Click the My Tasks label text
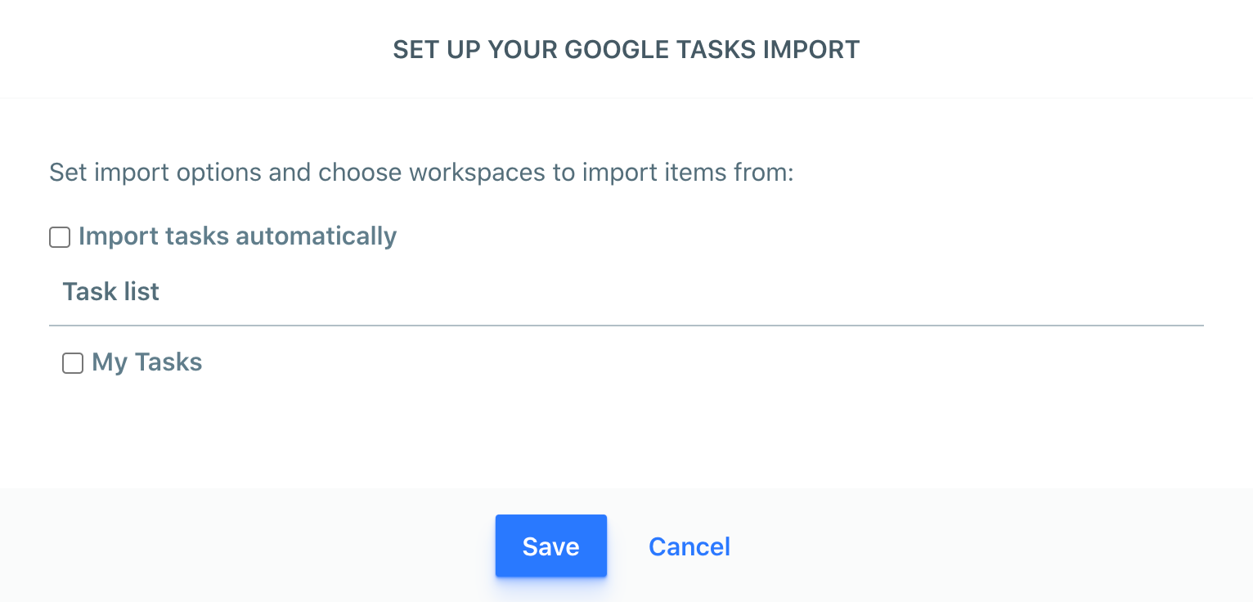 (147, 362)
